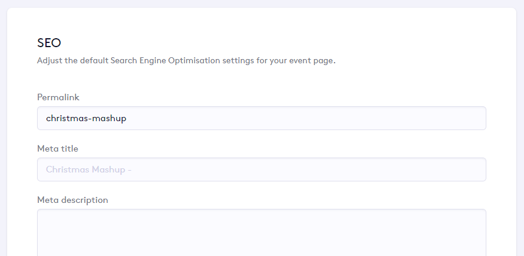Select the word 'Optimisation' in the subtitle
The width and height of the screenshot is (524, 256).
point(198,61)
